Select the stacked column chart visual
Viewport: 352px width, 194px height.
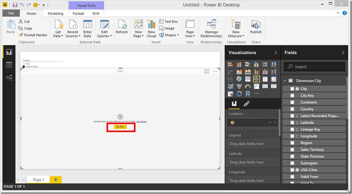(239, 64)
